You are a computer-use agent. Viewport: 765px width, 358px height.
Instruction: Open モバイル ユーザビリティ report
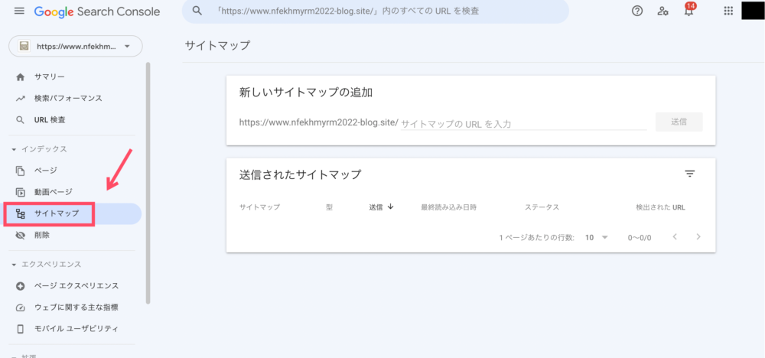[74, 329]
